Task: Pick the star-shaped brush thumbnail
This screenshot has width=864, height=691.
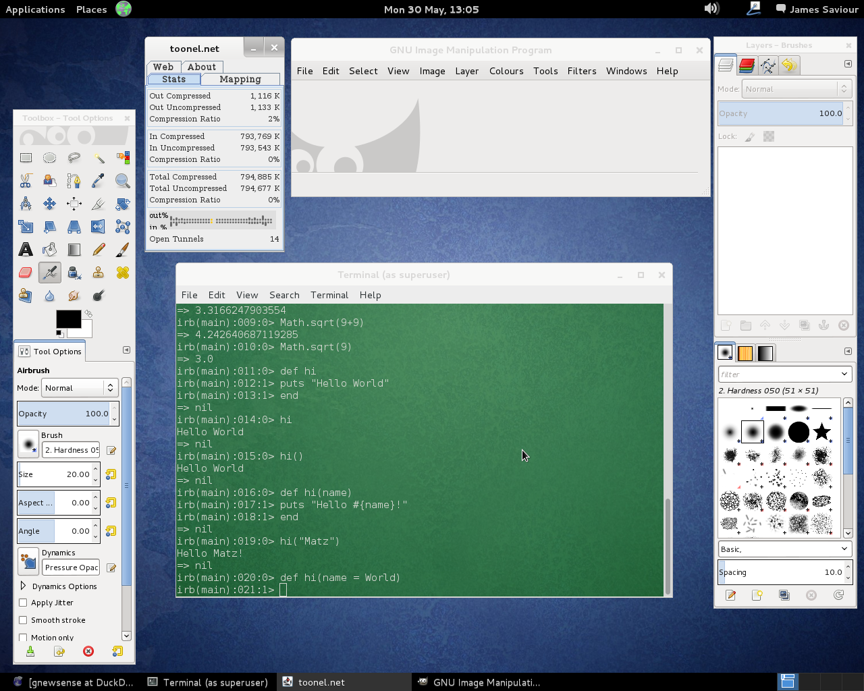Action: pyautogui.click(x=821, y=432)
